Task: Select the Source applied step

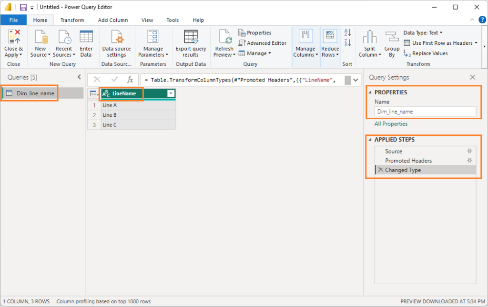Action: [x=425, y=151]
